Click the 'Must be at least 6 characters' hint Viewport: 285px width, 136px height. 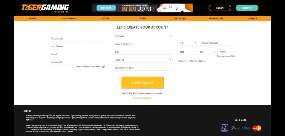89,67
